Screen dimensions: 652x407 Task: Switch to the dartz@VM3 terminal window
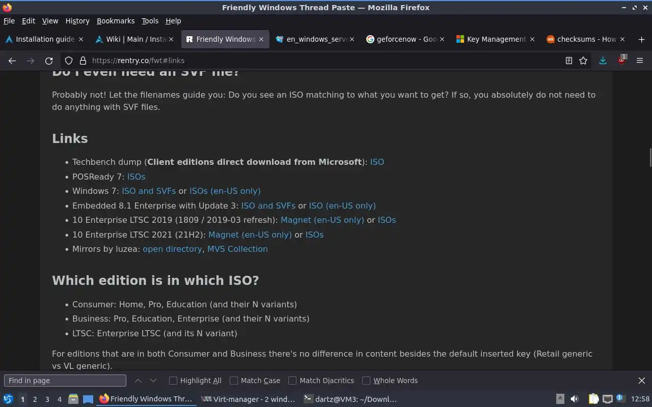click(350, 399)
